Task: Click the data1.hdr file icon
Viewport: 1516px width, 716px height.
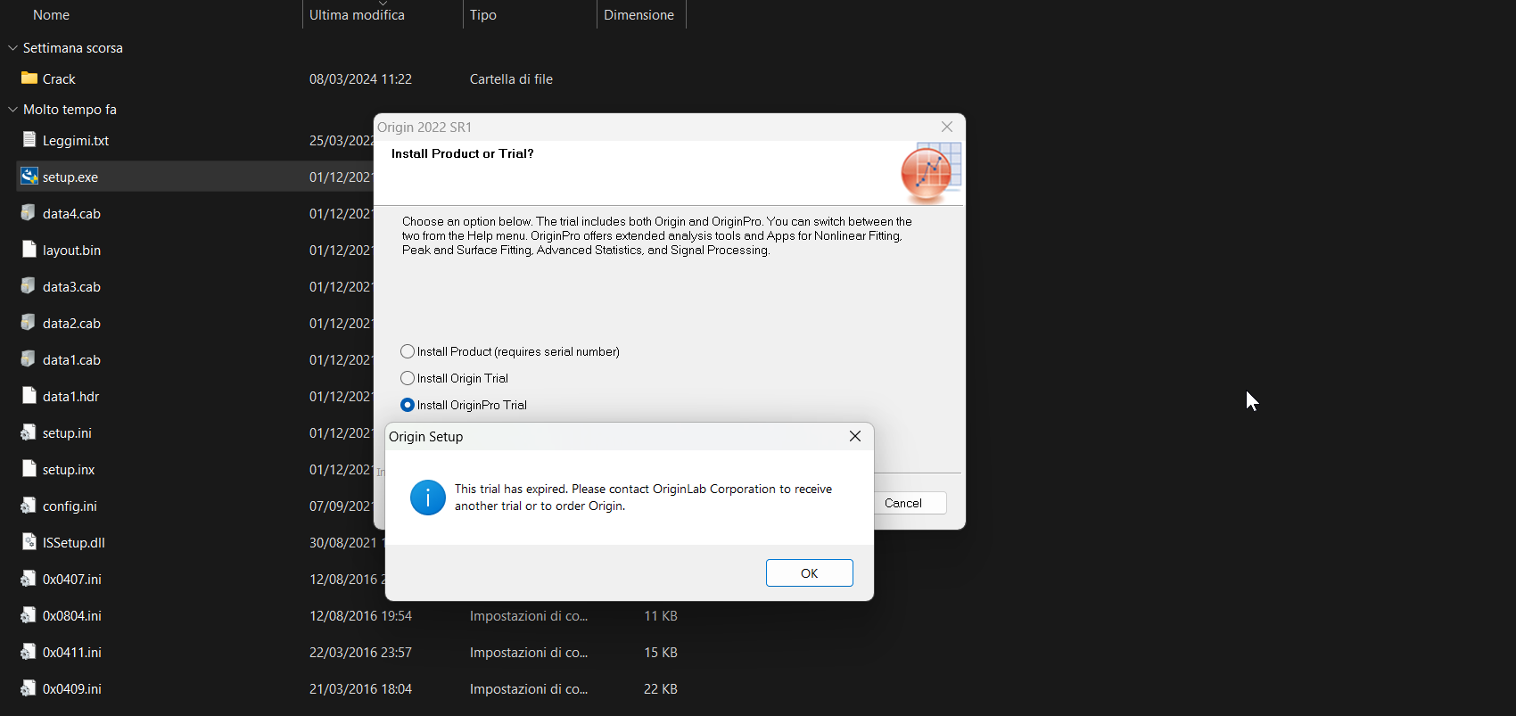Action: [x=29, y=396]
